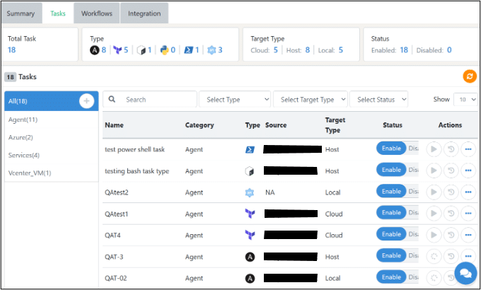This screenshot has width=481, height=290.
Task: Go to the Integration tab
Action: coord(144,13)
